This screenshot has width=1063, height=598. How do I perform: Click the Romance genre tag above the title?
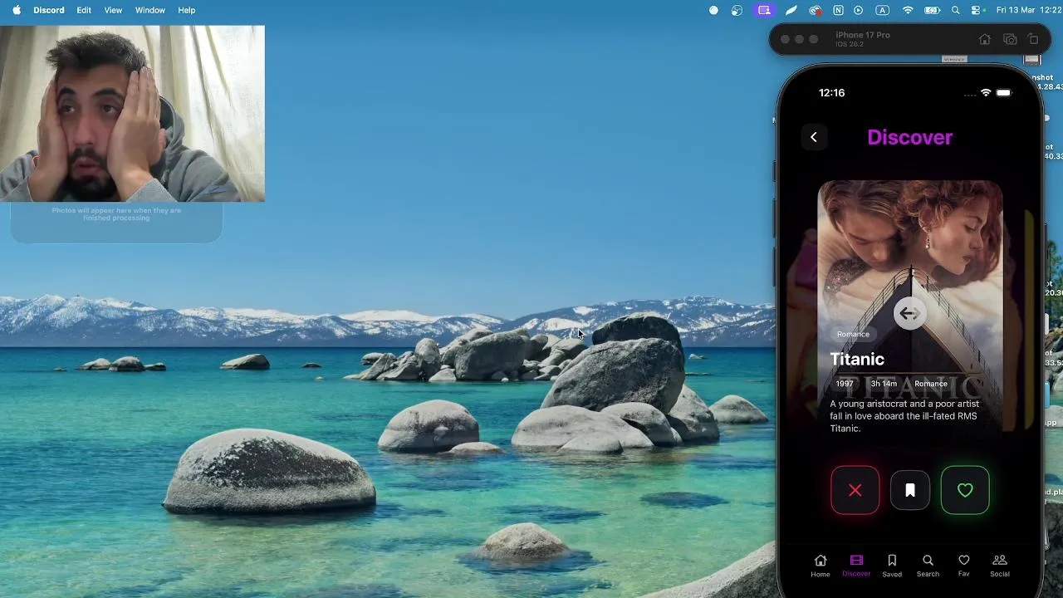[853, 334]
